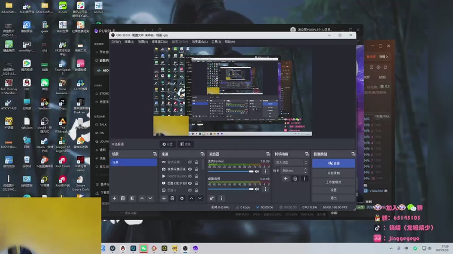Open the KOOK desktop shortcut

(x=62, y=8)
